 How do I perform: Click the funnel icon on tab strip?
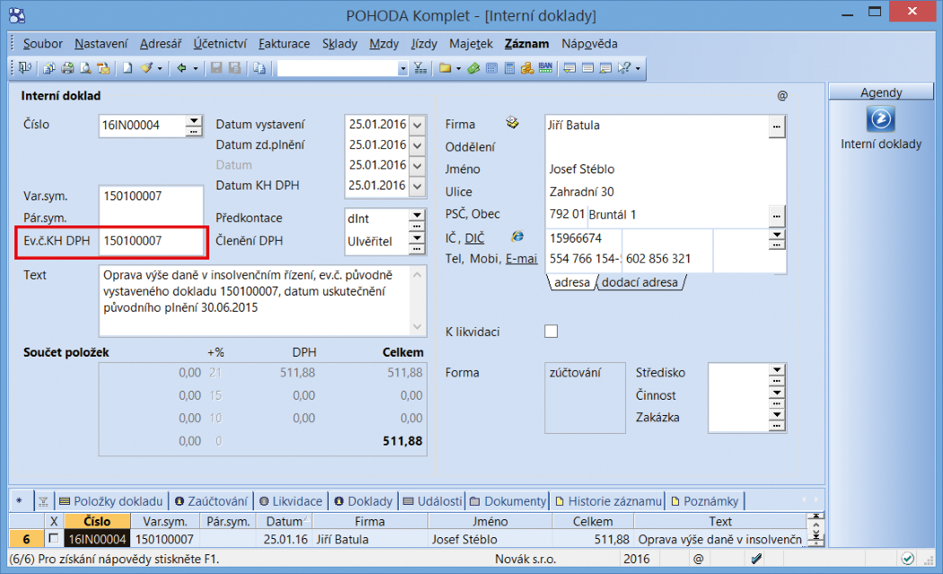coord(43,501)
